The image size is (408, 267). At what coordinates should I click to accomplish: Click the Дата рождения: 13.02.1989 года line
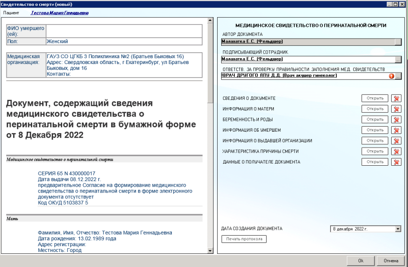tap(77, 238)
